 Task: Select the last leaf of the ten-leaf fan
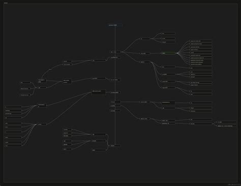[x=201, y=64]
